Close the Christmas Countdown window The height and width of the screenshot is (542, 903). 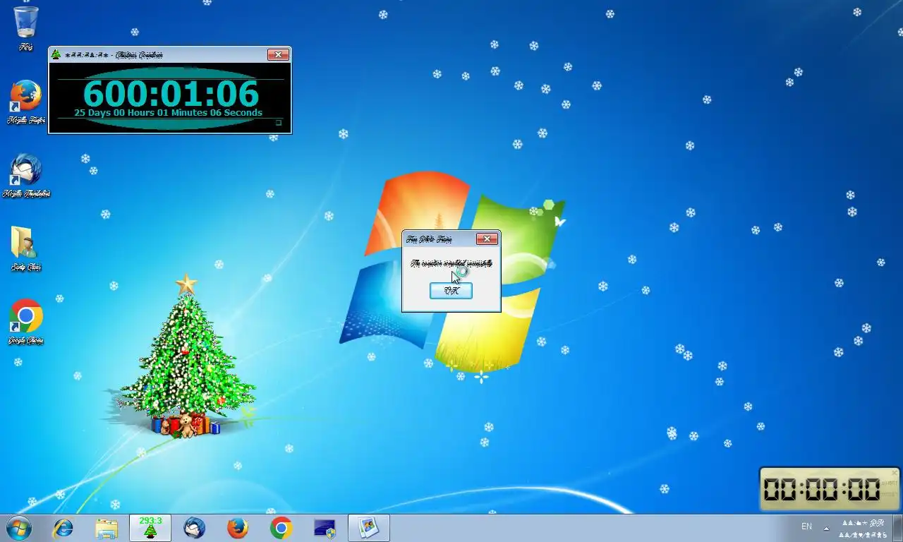278,55
